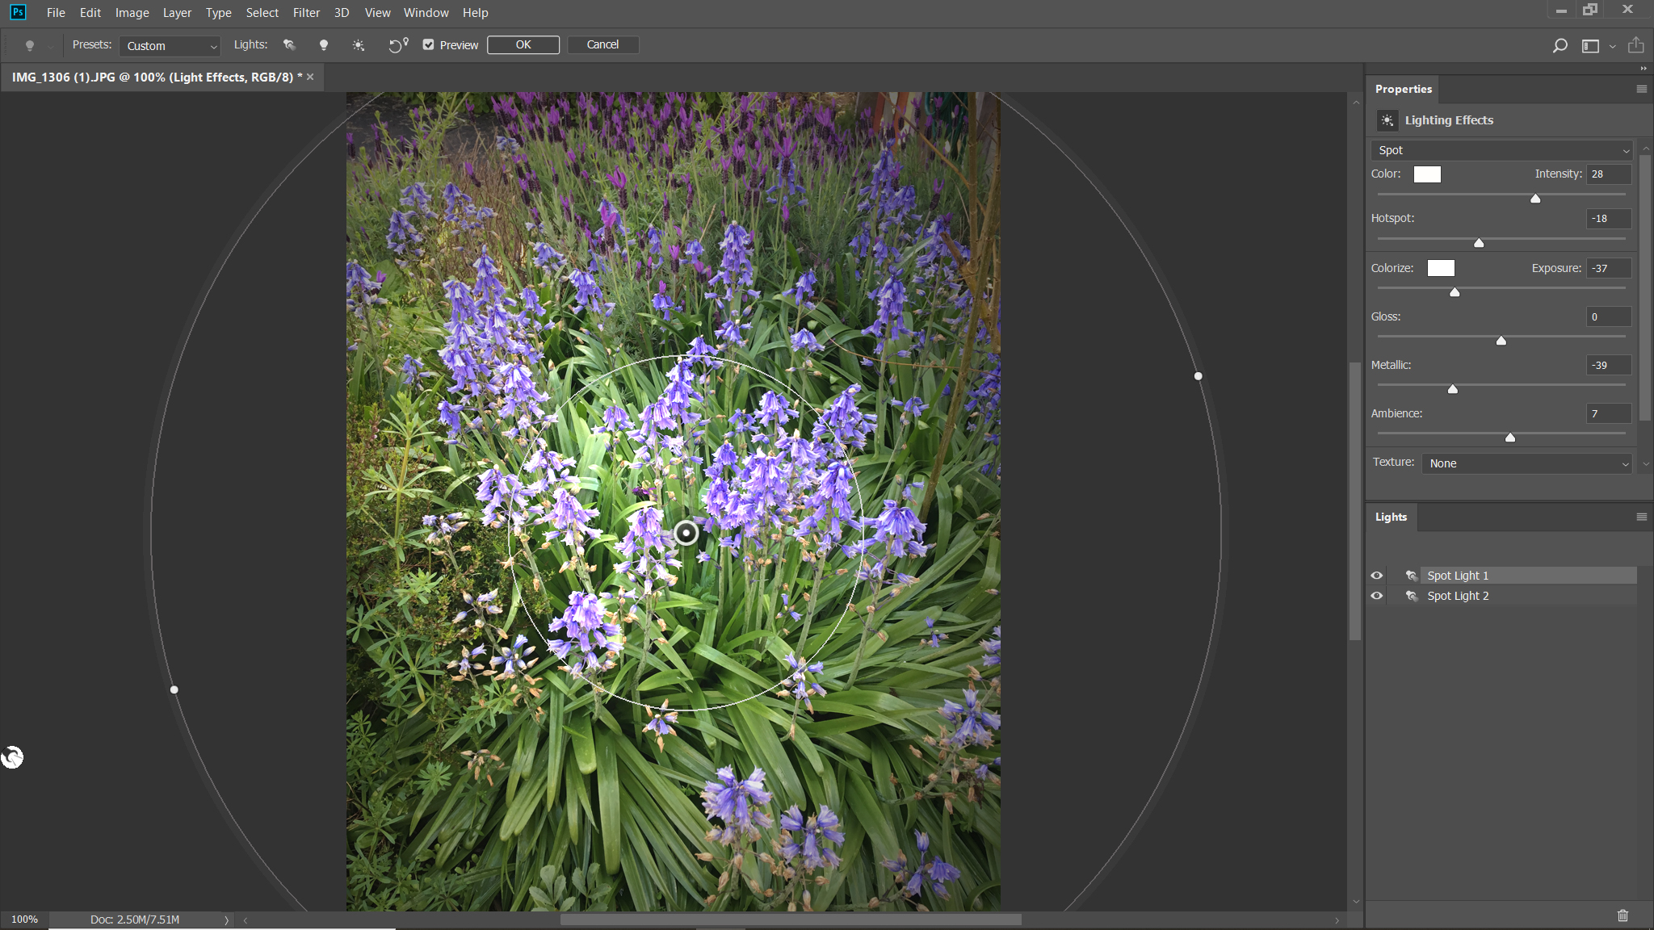Viewport: 1654px width, 930px height.
Task: Hide Spot Light 1
Action: click(x=1377, y=575)
